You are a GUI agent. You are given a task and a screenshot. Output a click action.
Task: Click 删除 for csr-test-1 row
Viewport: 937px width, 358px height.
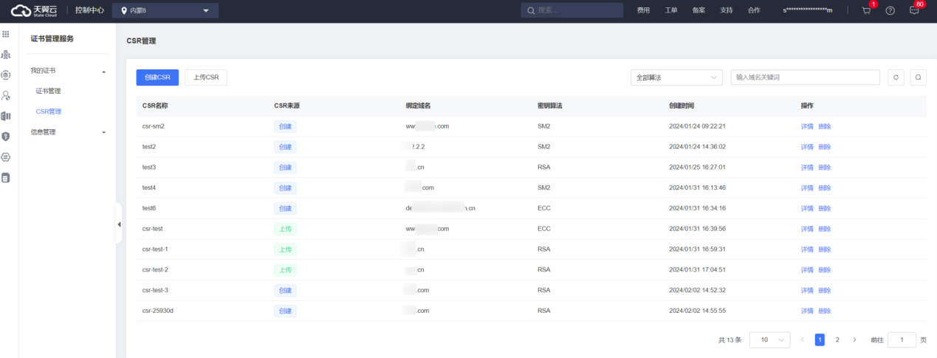[x=824, y=249]
